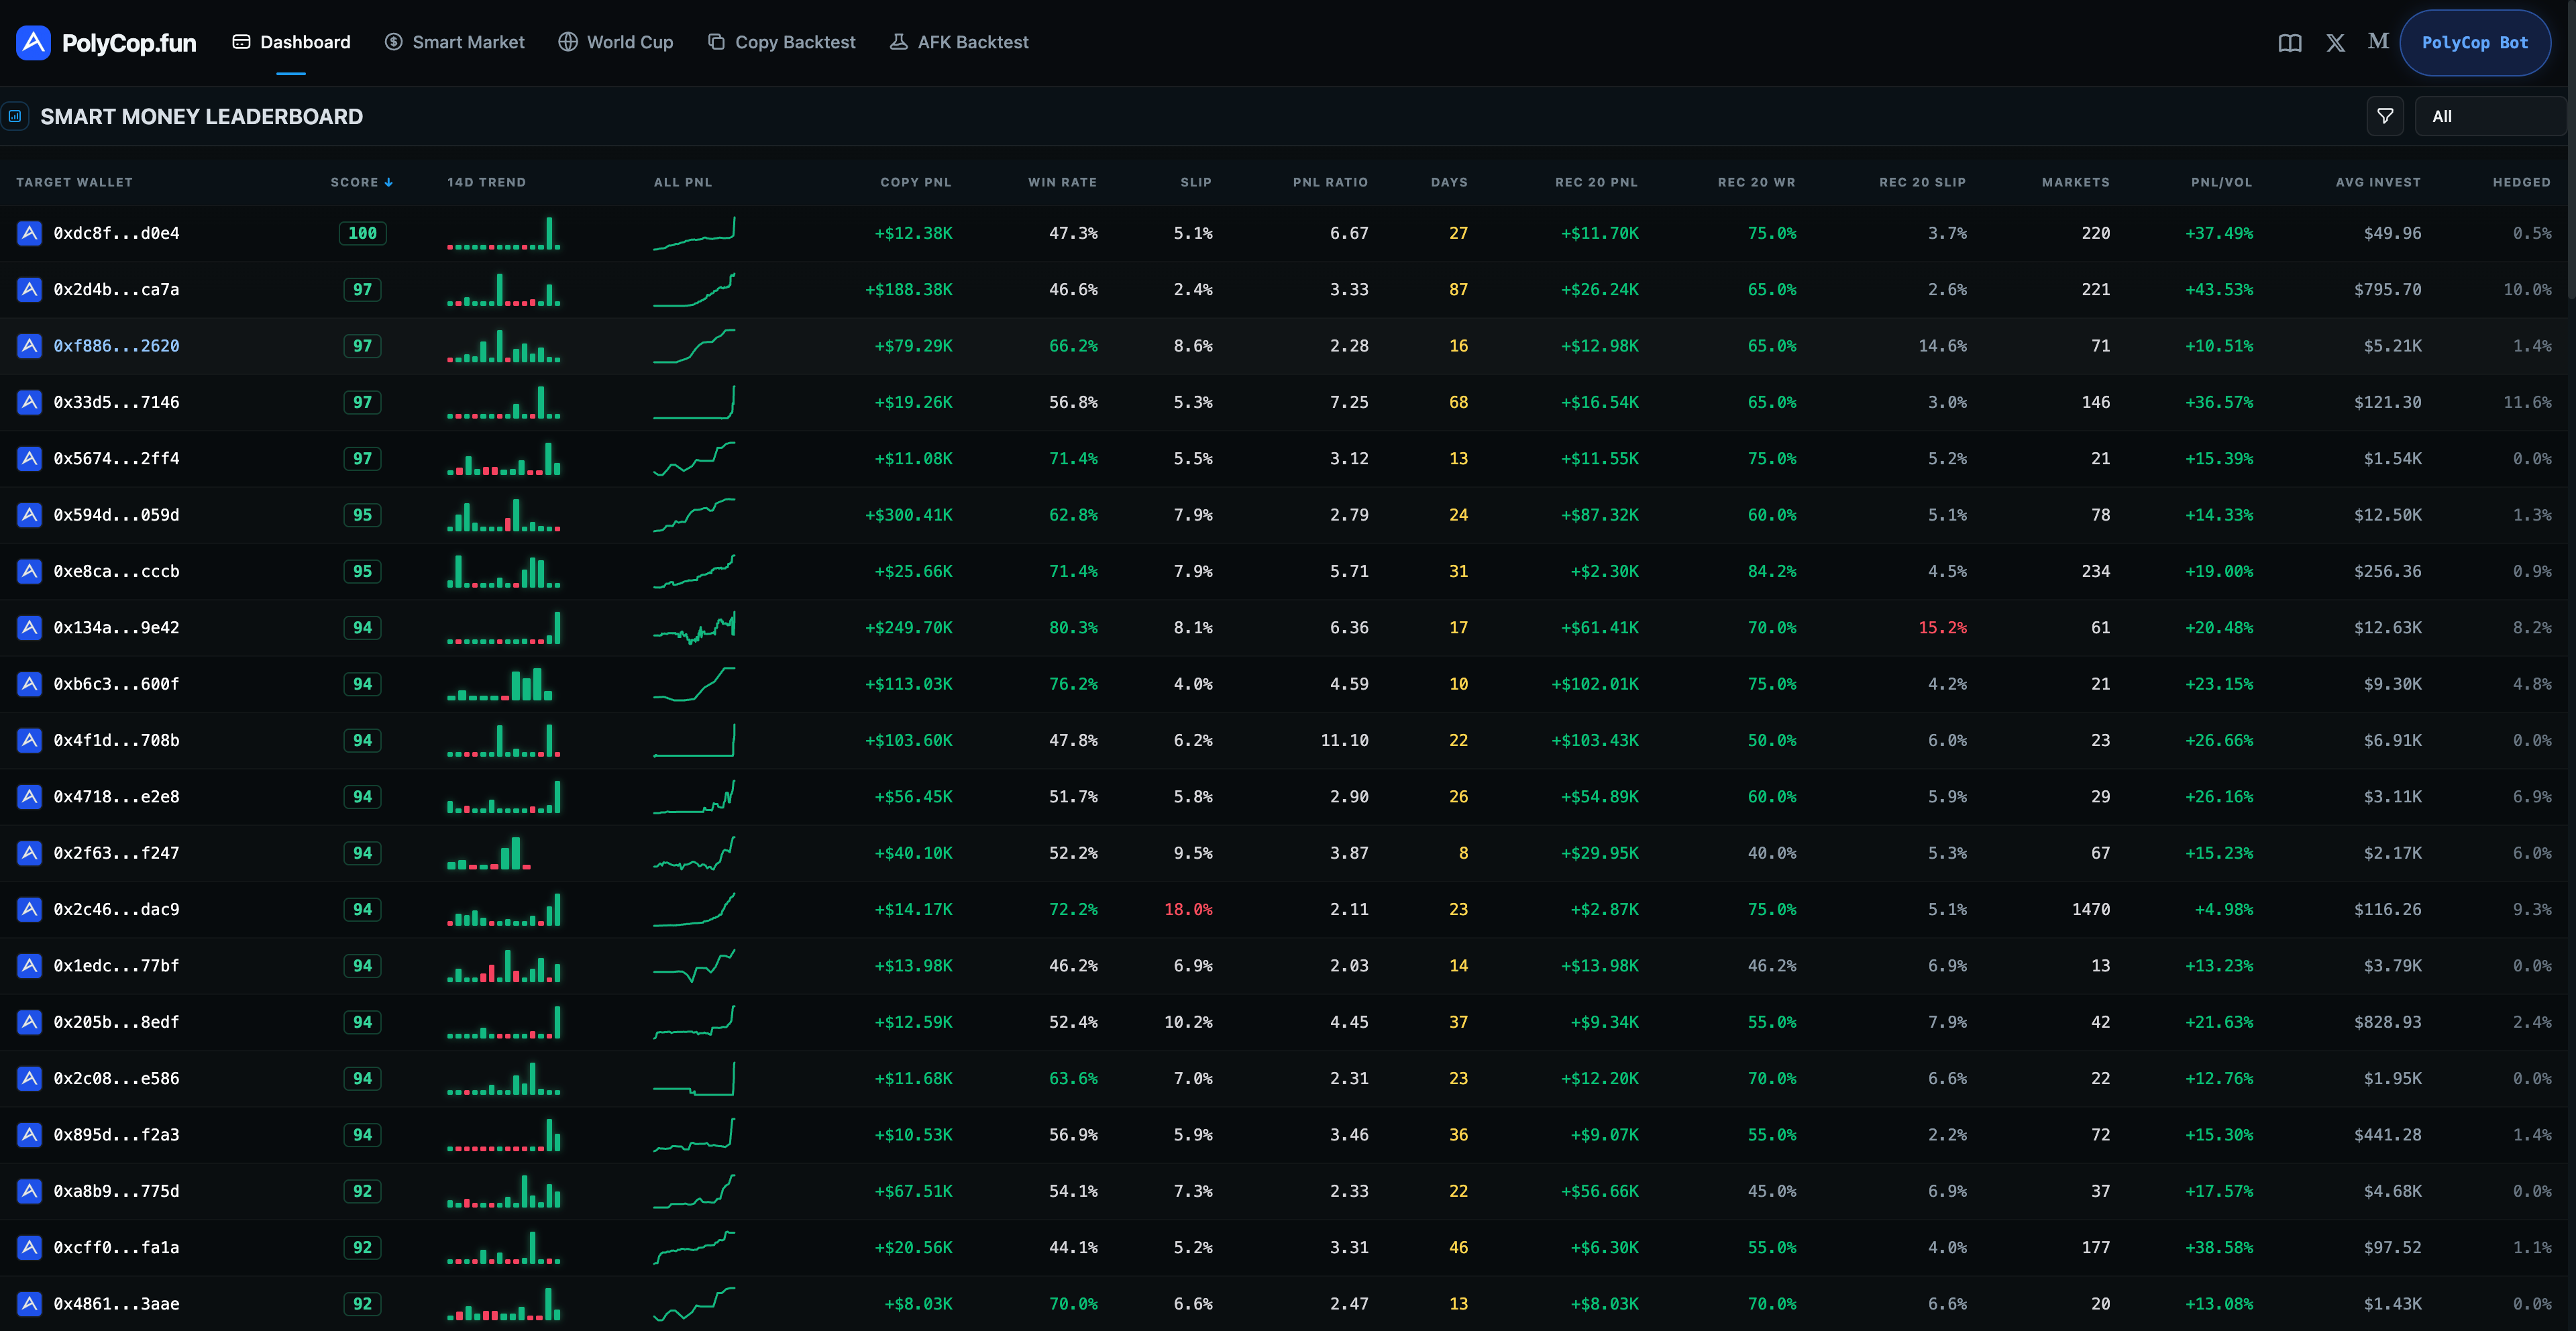Sort by DAYS column header
This screenshot has width=2576, height=1331.
coord(1449,182)
